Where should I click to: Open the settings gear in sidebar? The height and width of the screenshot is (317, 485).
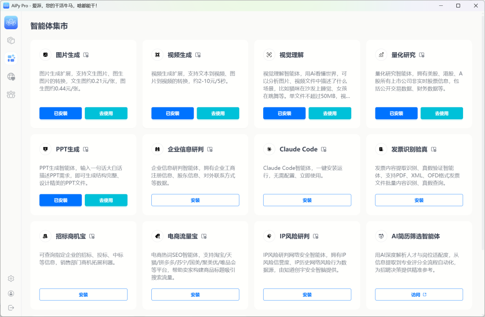(11, 279)
